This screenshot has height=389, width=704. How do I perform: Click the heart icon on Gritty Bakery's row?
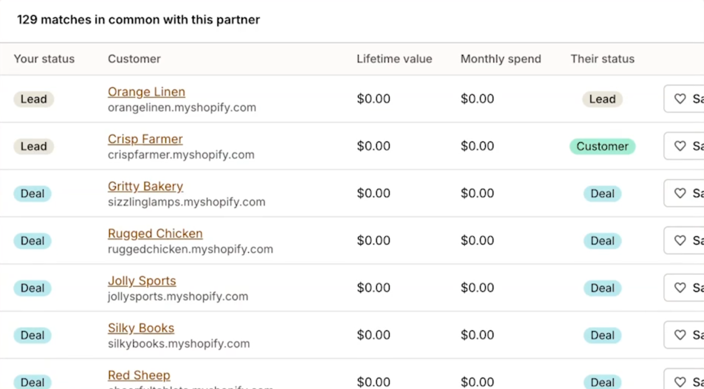pos(680,193)
